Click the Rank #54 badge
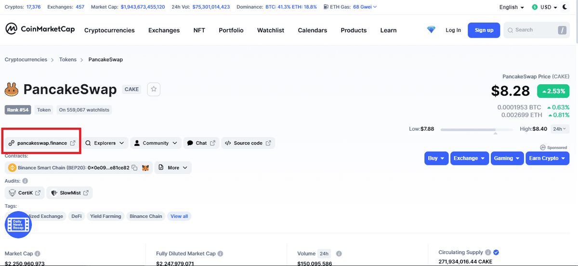This screenshot has width=578, height=266. pyautogui.click(x=18, y=110)
